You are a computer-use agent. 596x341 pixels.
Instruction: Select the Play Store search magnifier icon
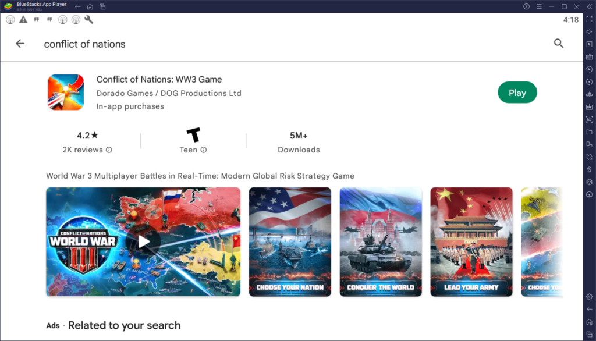pos(559,44)
